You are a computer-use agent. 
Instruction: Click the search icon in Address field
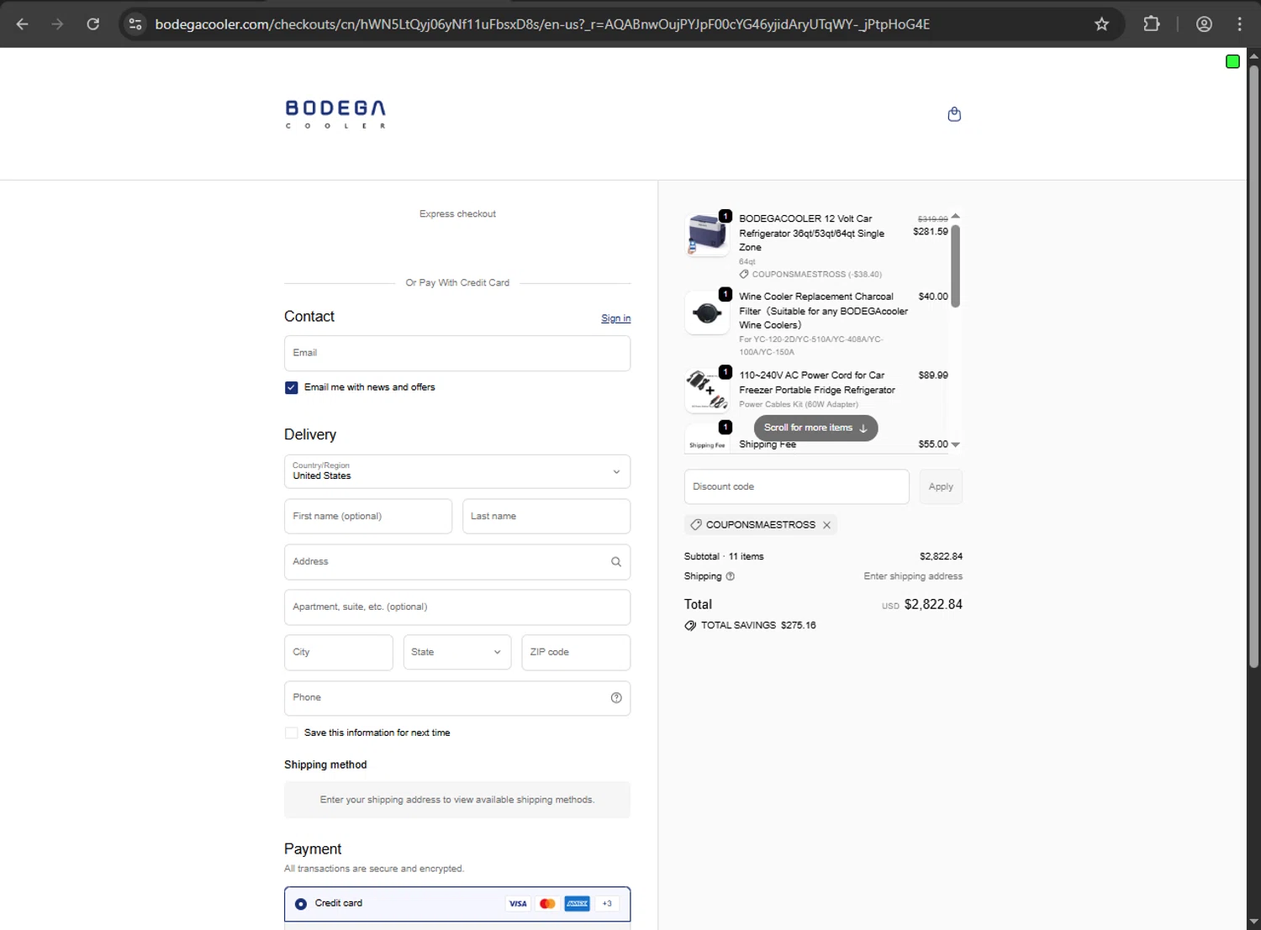(x=616, y=562)
